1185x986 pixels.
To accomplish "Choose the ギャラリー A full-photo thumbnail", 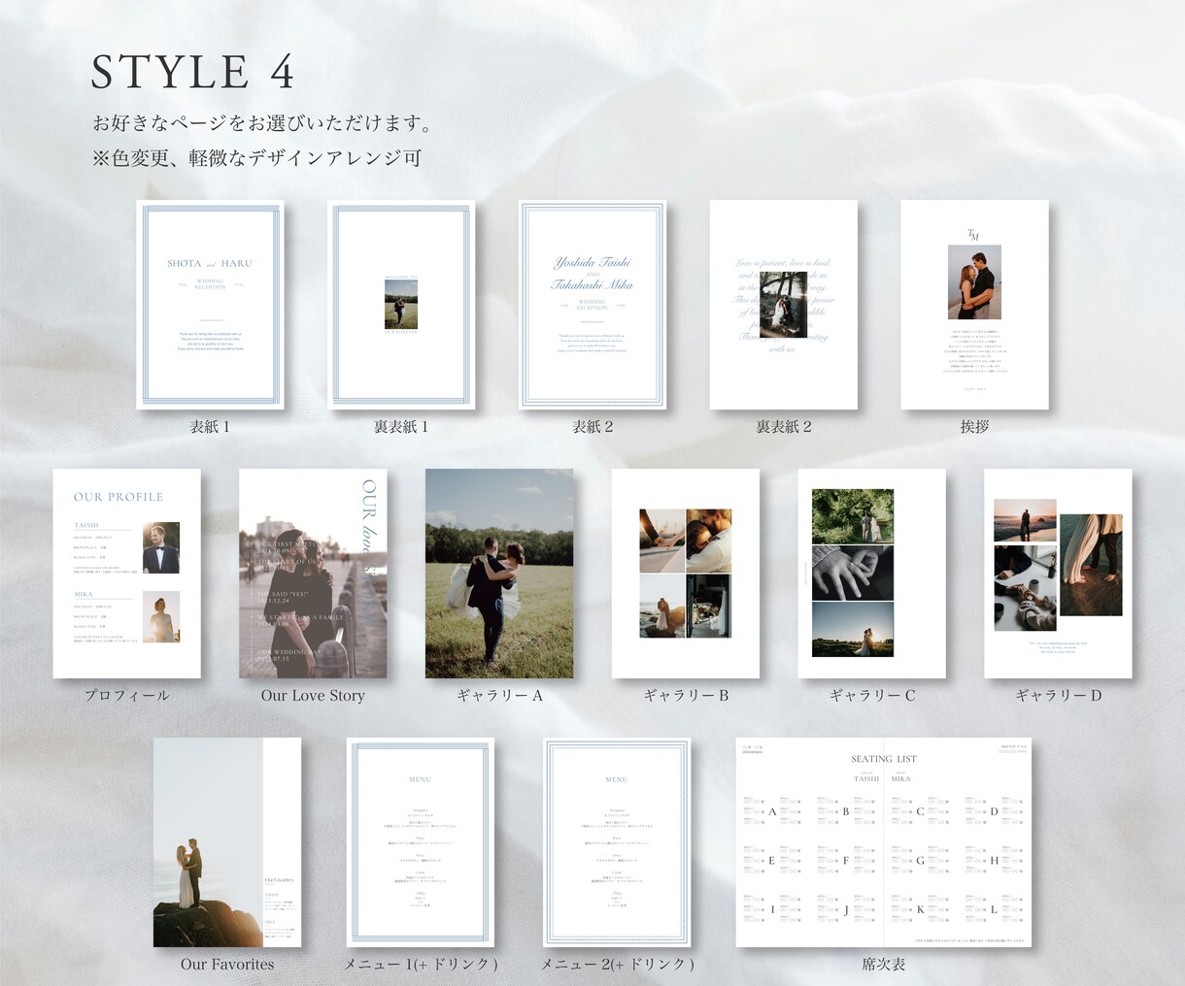I will point(499,574).
